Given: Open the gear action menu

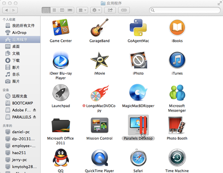Looking at the screenshot, I should pos(96,10).
